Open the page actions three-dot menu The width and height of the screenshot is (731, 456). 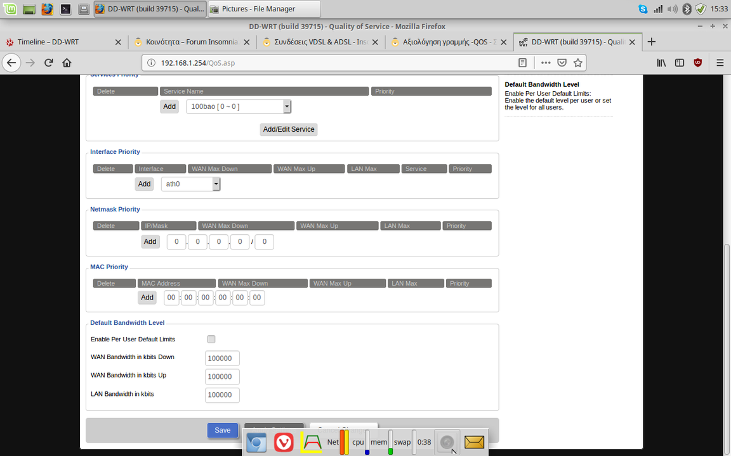pos(546,63)
